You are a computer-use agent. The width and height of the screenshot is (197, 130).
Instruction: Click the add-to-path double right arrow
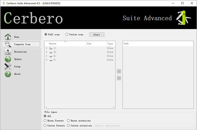(119, 71)
